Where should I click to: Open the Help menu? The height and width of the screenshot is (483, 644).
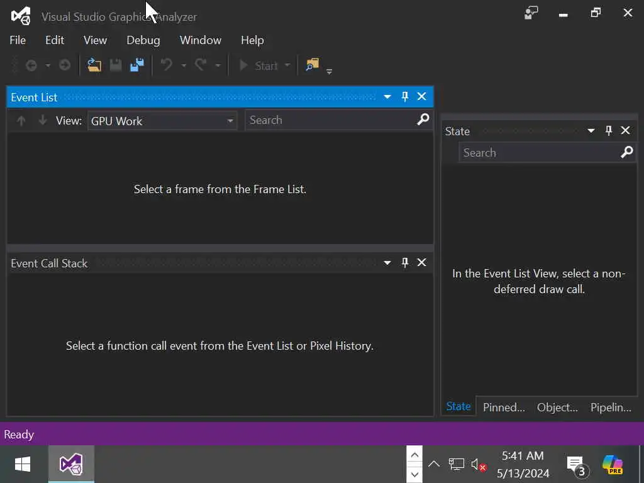[252, 40]
